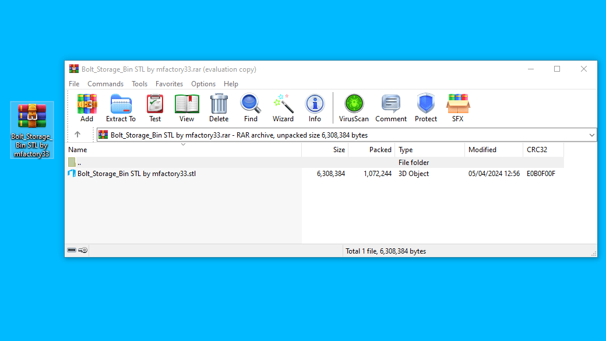
Task: Click the parent folder '..' icon
Action: pyautogui.click(x=72, y=163)
